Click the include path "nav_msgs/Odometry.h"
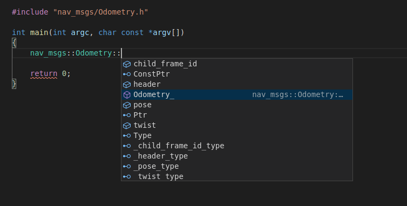The image size is (407, 206). coord(101,12)
